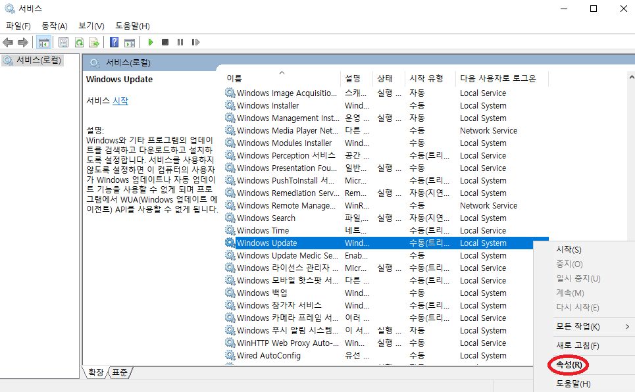Click the gear icon beside Windows Time
The height and width of the screenshot is (392, 635).
pyautogui.click(x=230, y=230)
